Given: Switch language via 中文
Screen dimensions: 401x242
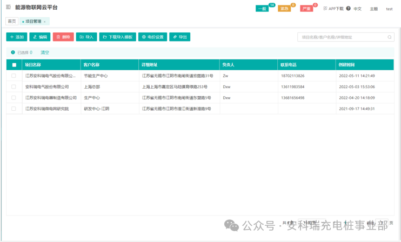Looking at the screenshot, I should (x=358, y=9).
